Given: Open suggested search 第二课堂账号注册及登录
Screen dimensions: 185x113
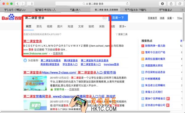Looking at the screenshot, I should click(x=95, y=61).
